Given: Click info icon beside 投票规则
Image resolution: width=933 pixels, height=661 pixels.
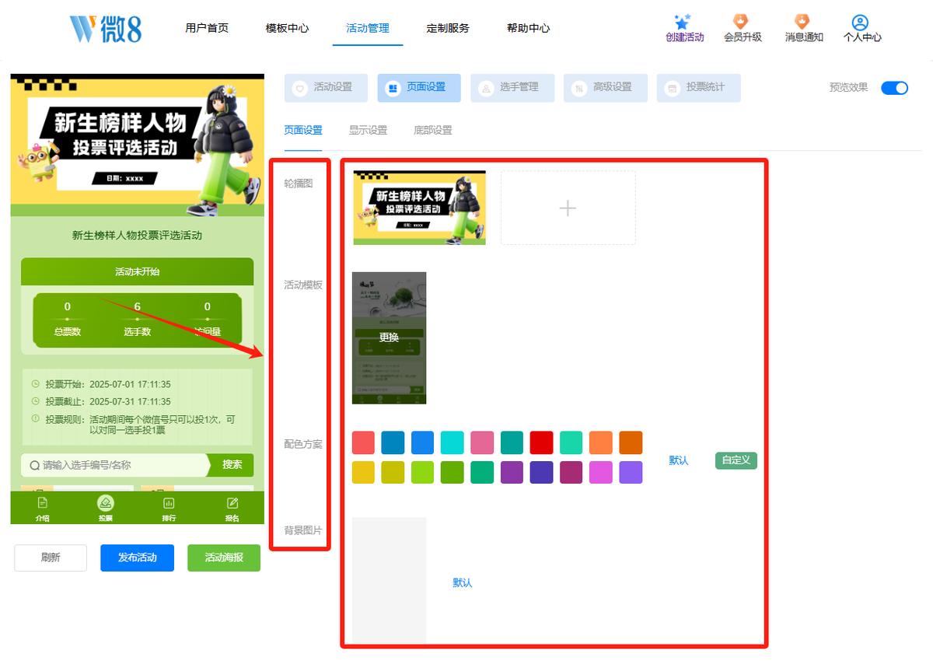Looking at the screenshot, I should click(x=35, y=418).
